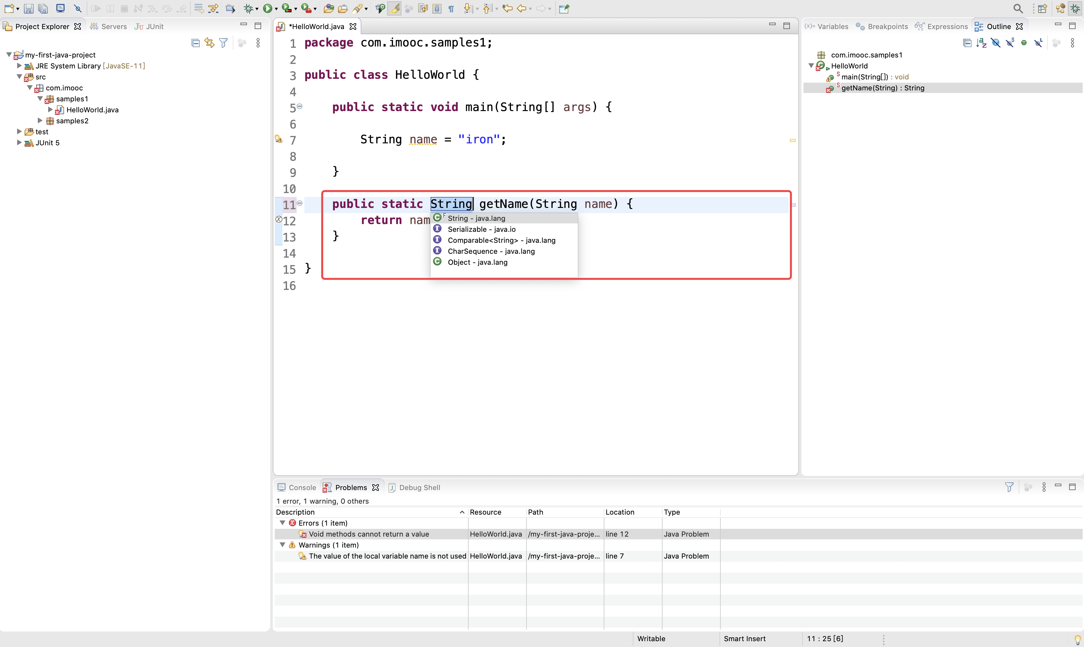Fold the getName method at line 11
The width and height of the screenshot is (1084, 647).
click(x=300, y=203)
